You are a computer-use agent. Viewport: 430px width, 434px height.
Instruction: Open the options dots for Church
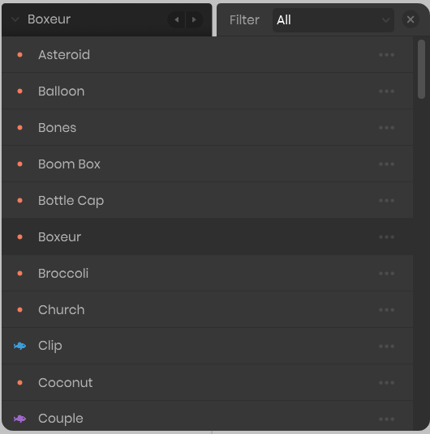pyautogui.click(x=386, y=310)
